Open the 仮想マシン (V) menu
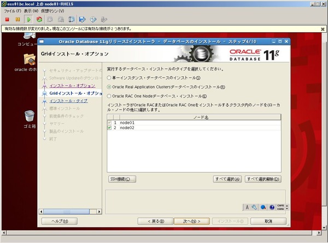Screen dimensions: 328x243 click(x=52, y=11)
